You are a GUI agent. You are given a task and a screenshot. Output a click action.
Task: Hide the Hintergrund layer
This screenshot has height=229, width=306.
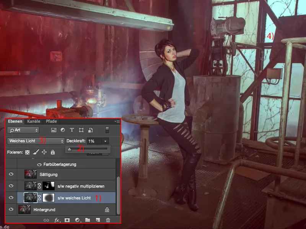[x=11, y=209]
